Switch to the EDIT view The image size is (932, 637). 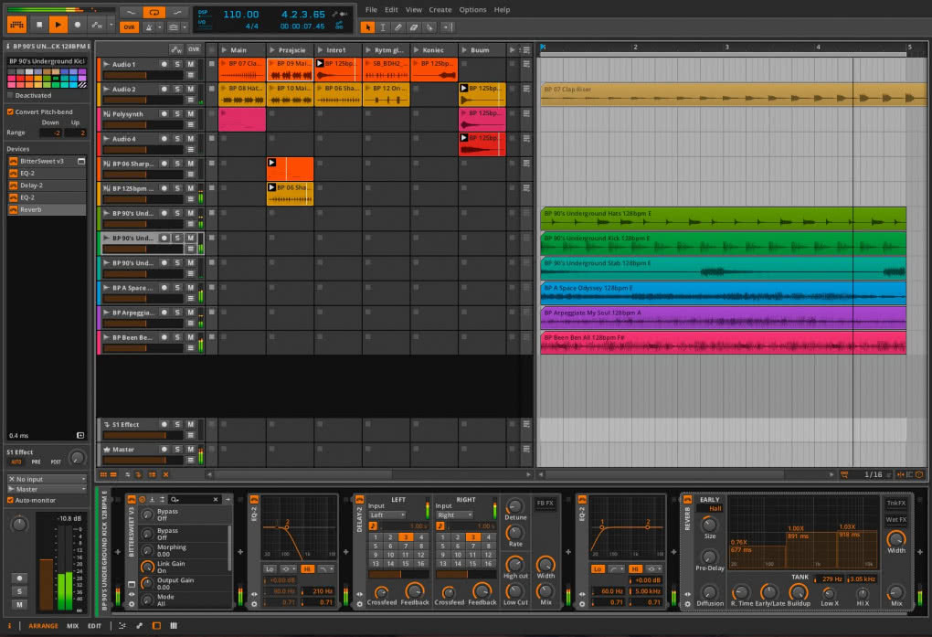(94, 626)
